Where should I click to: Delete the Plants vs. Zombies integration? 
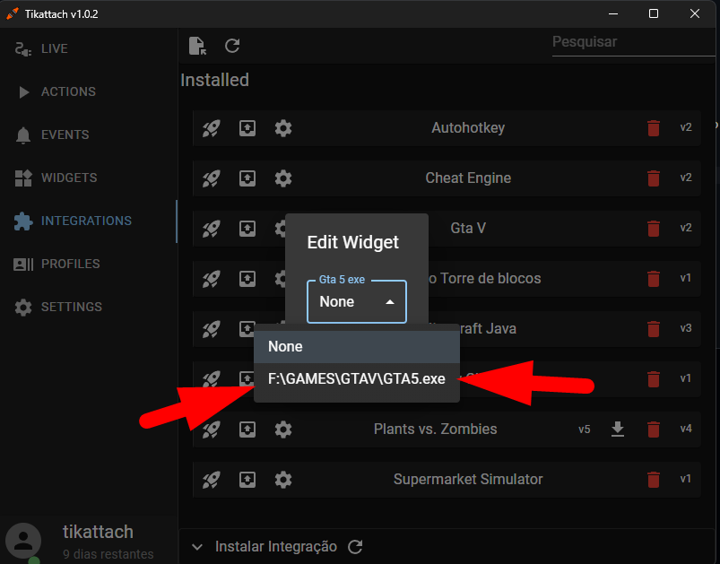pos(654,430)
